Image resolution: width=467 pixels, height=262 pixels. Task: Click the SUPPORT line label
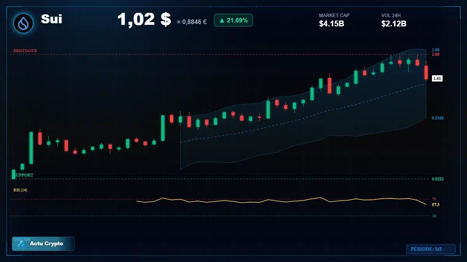[x=24, y=175]
